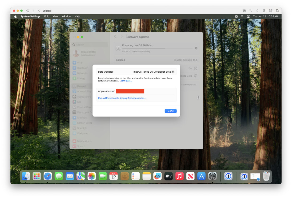This screenshot has width=292, height=198.
Task: Click the info icon next to On
Action: 196,69
